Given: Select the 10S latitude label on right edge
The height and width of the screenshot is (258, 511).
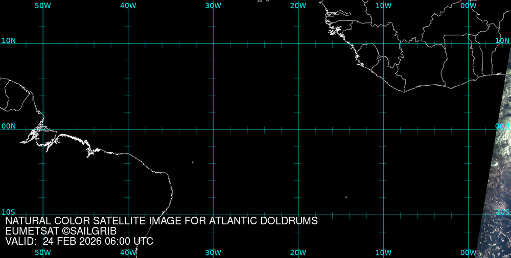Looking at the screenshot, I should click(503, 212).
